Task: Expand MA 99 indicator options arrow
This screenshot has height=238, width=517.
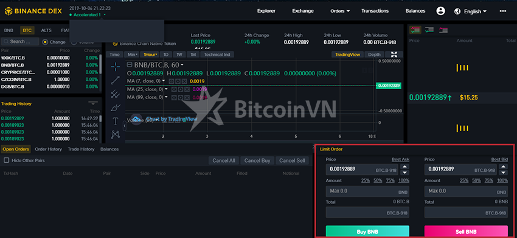Action: tap(166, 97)
